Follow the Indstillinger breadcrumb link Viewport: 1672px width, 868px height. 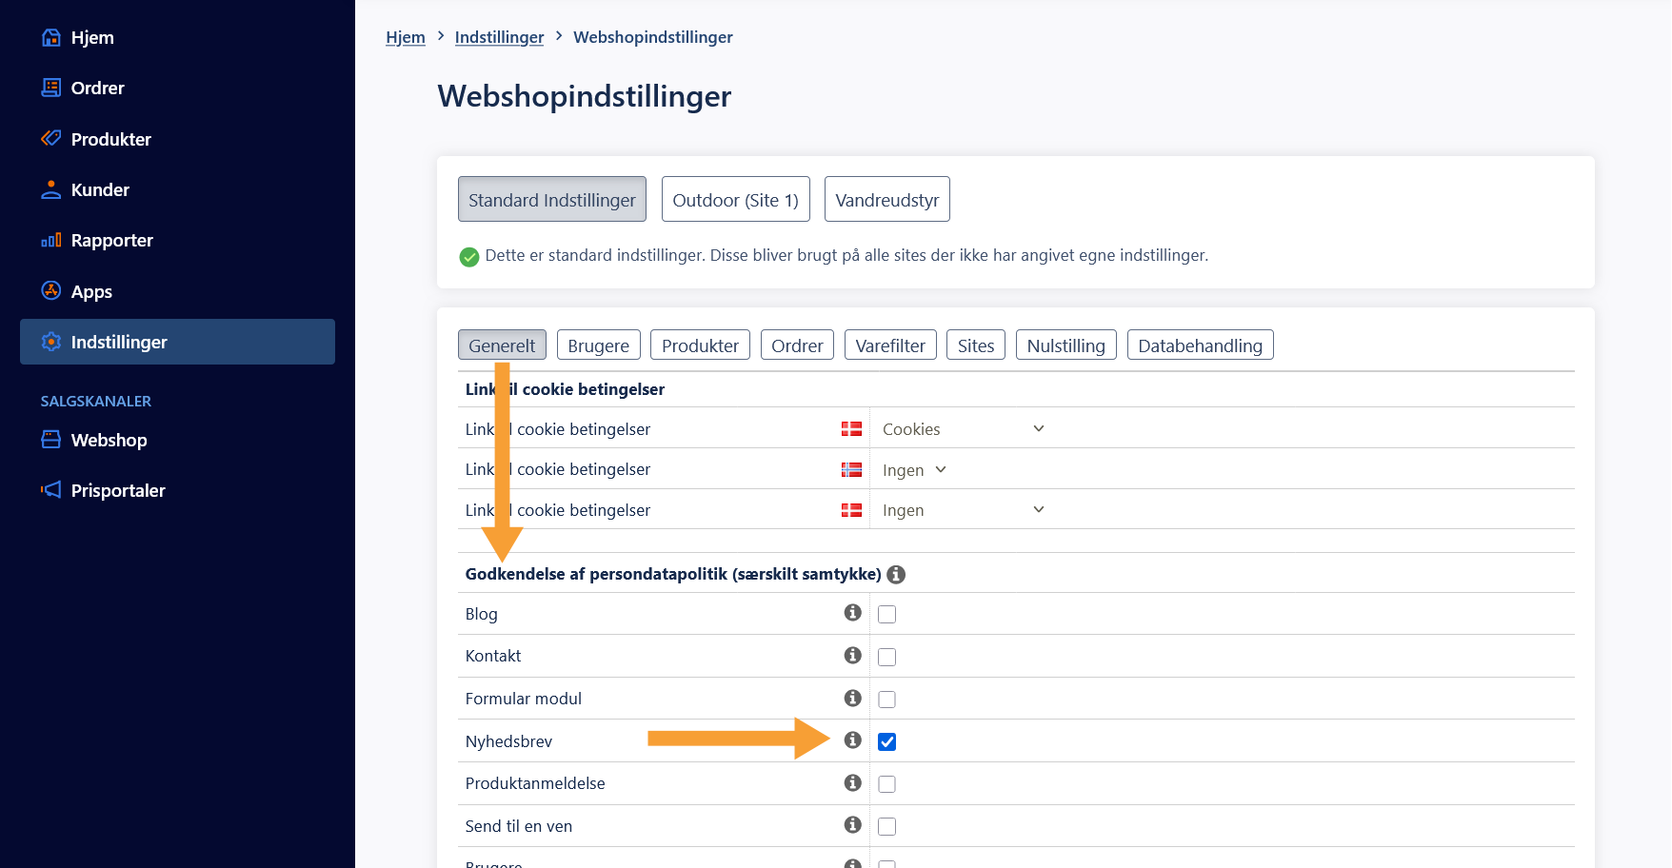coord(499,37)
